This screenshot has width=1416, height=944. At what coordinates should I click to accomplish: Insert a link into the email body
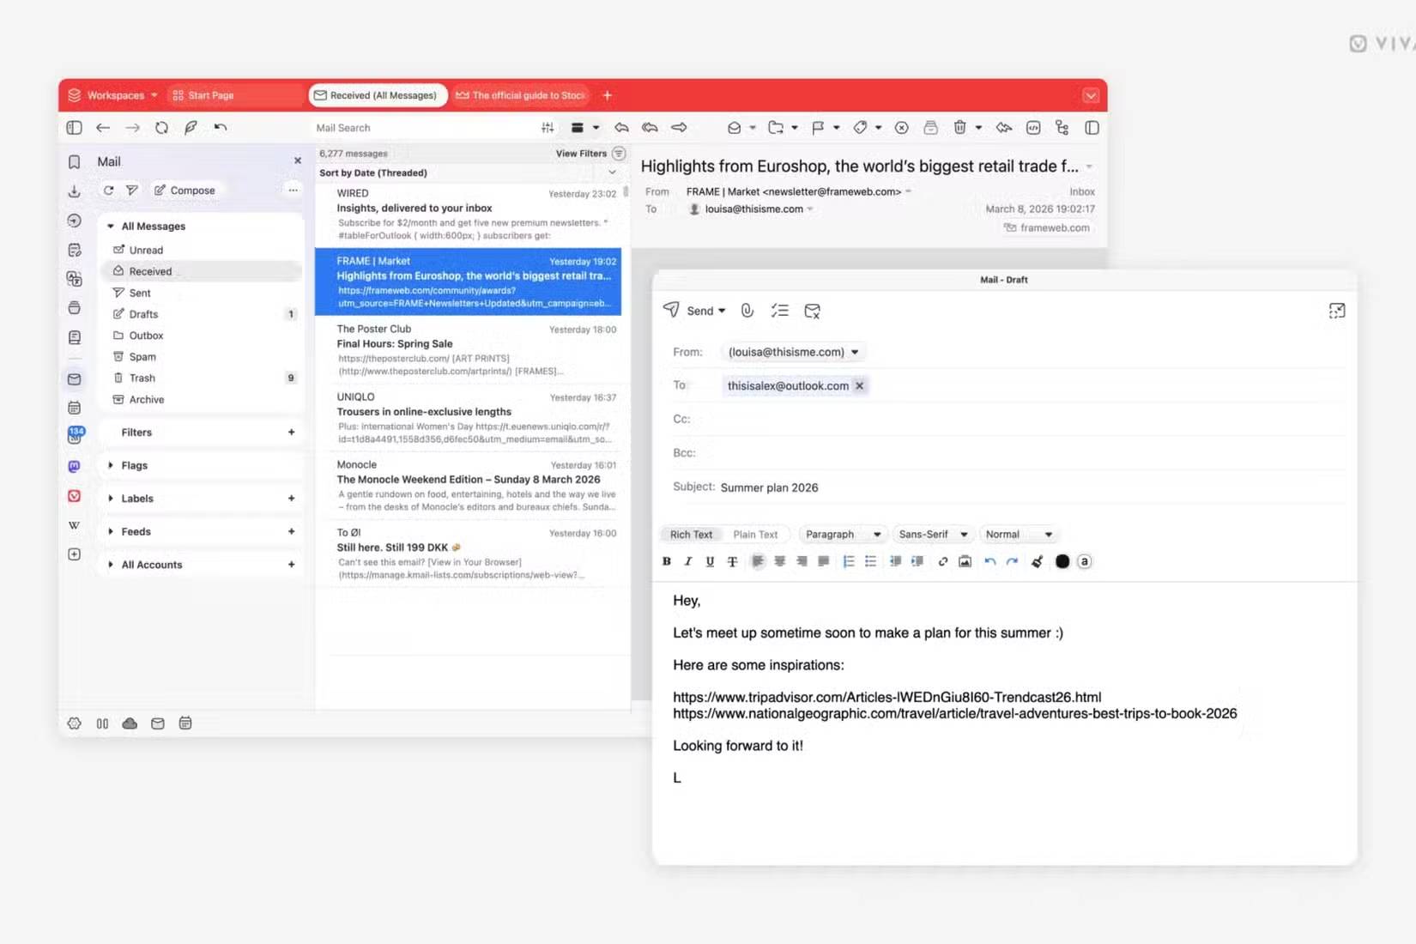(942, 561)
